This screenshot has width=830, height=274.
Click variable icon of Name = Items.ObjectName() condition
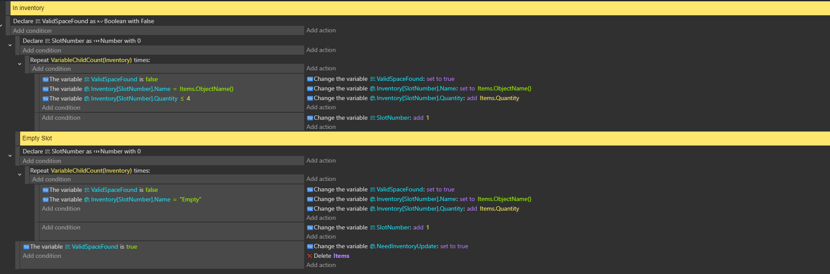(x=45, y=89)
